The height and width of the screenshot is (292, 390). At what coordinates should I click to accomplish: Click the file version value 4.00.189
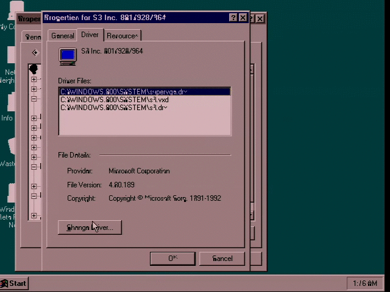[122, 185]
